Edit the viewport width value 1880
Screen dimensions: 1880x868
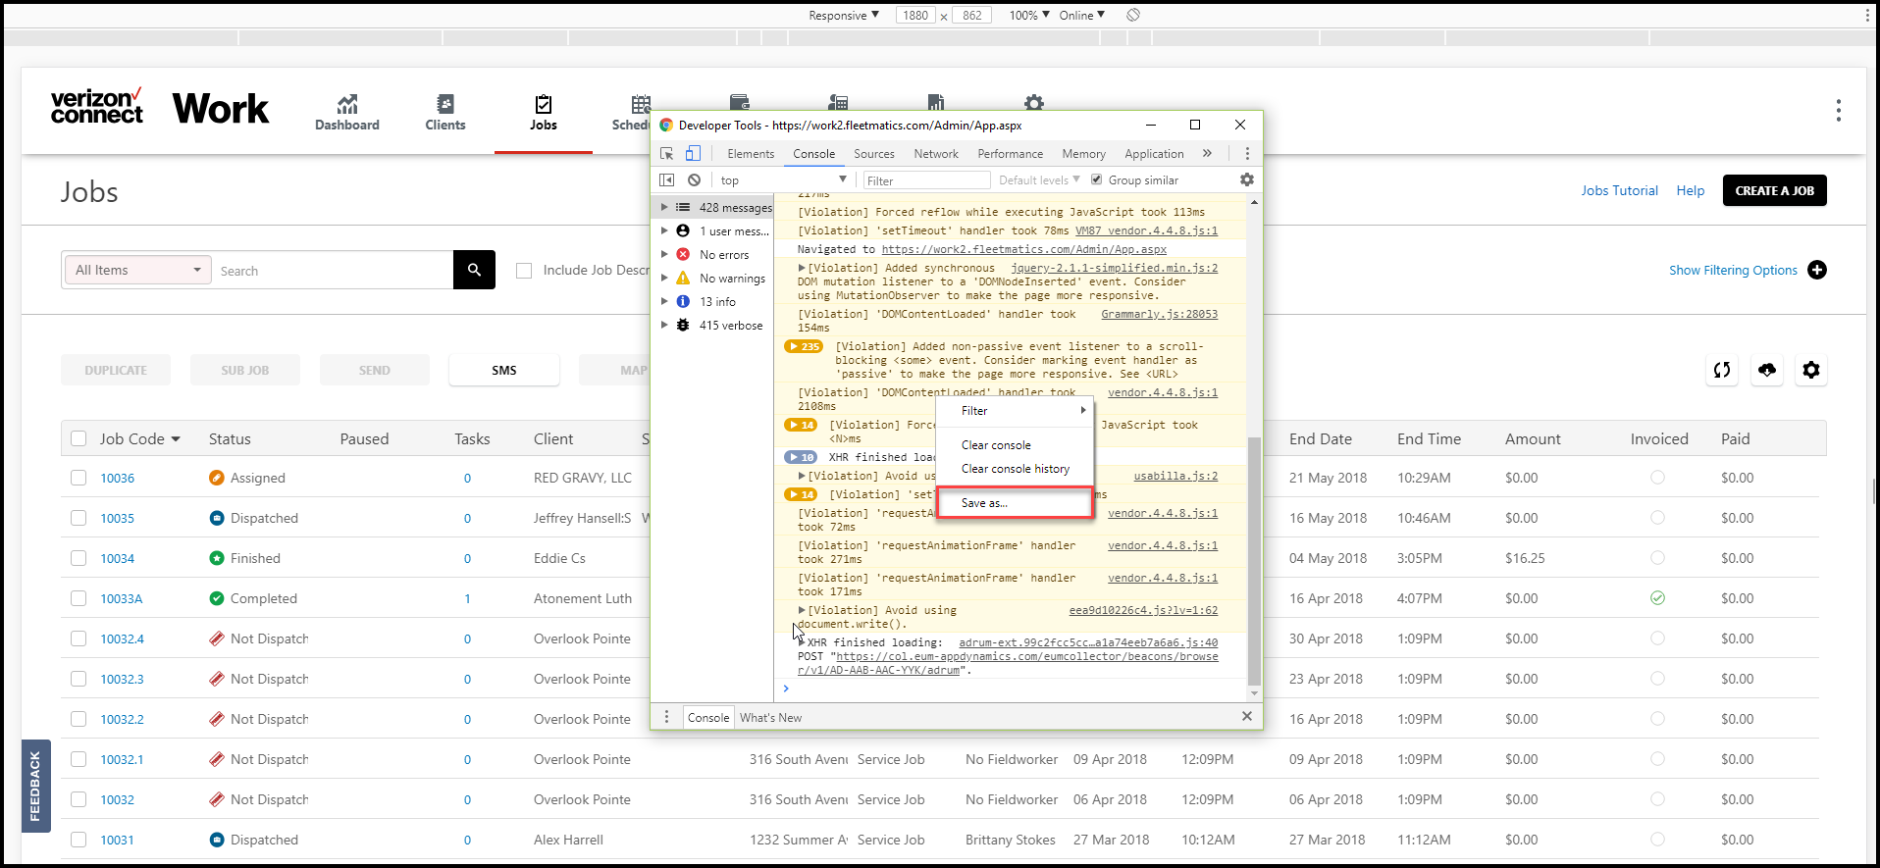pos(915,15)
